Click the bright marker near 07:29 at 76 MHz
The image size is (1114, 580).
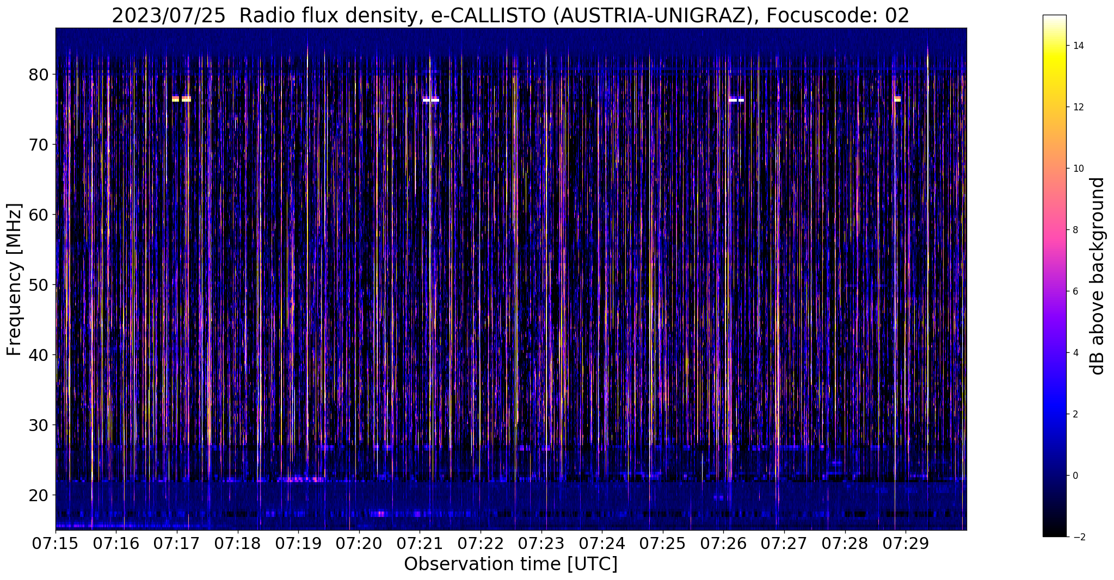[897, 99]
